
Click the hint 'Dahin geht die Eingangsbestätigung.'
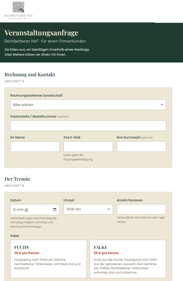click(78, 157)
